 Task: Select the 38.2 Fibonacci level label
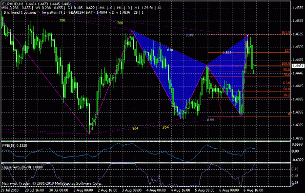(286, 95)
